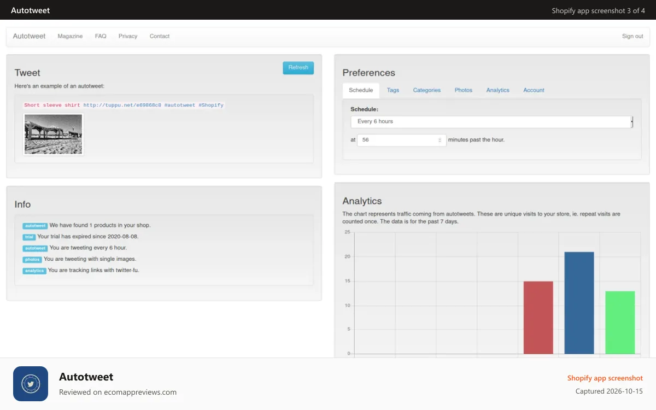Switch to the Categories tab
The height and width of the screenshot is (410, 656).
[x=427, y=90]
